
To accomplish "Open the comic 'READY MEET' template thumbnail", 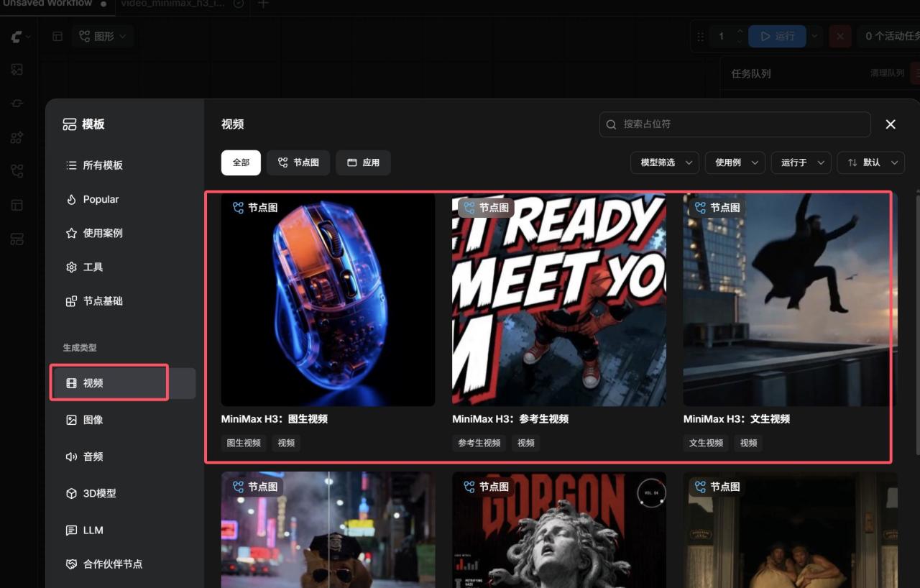I will (559, 300).
